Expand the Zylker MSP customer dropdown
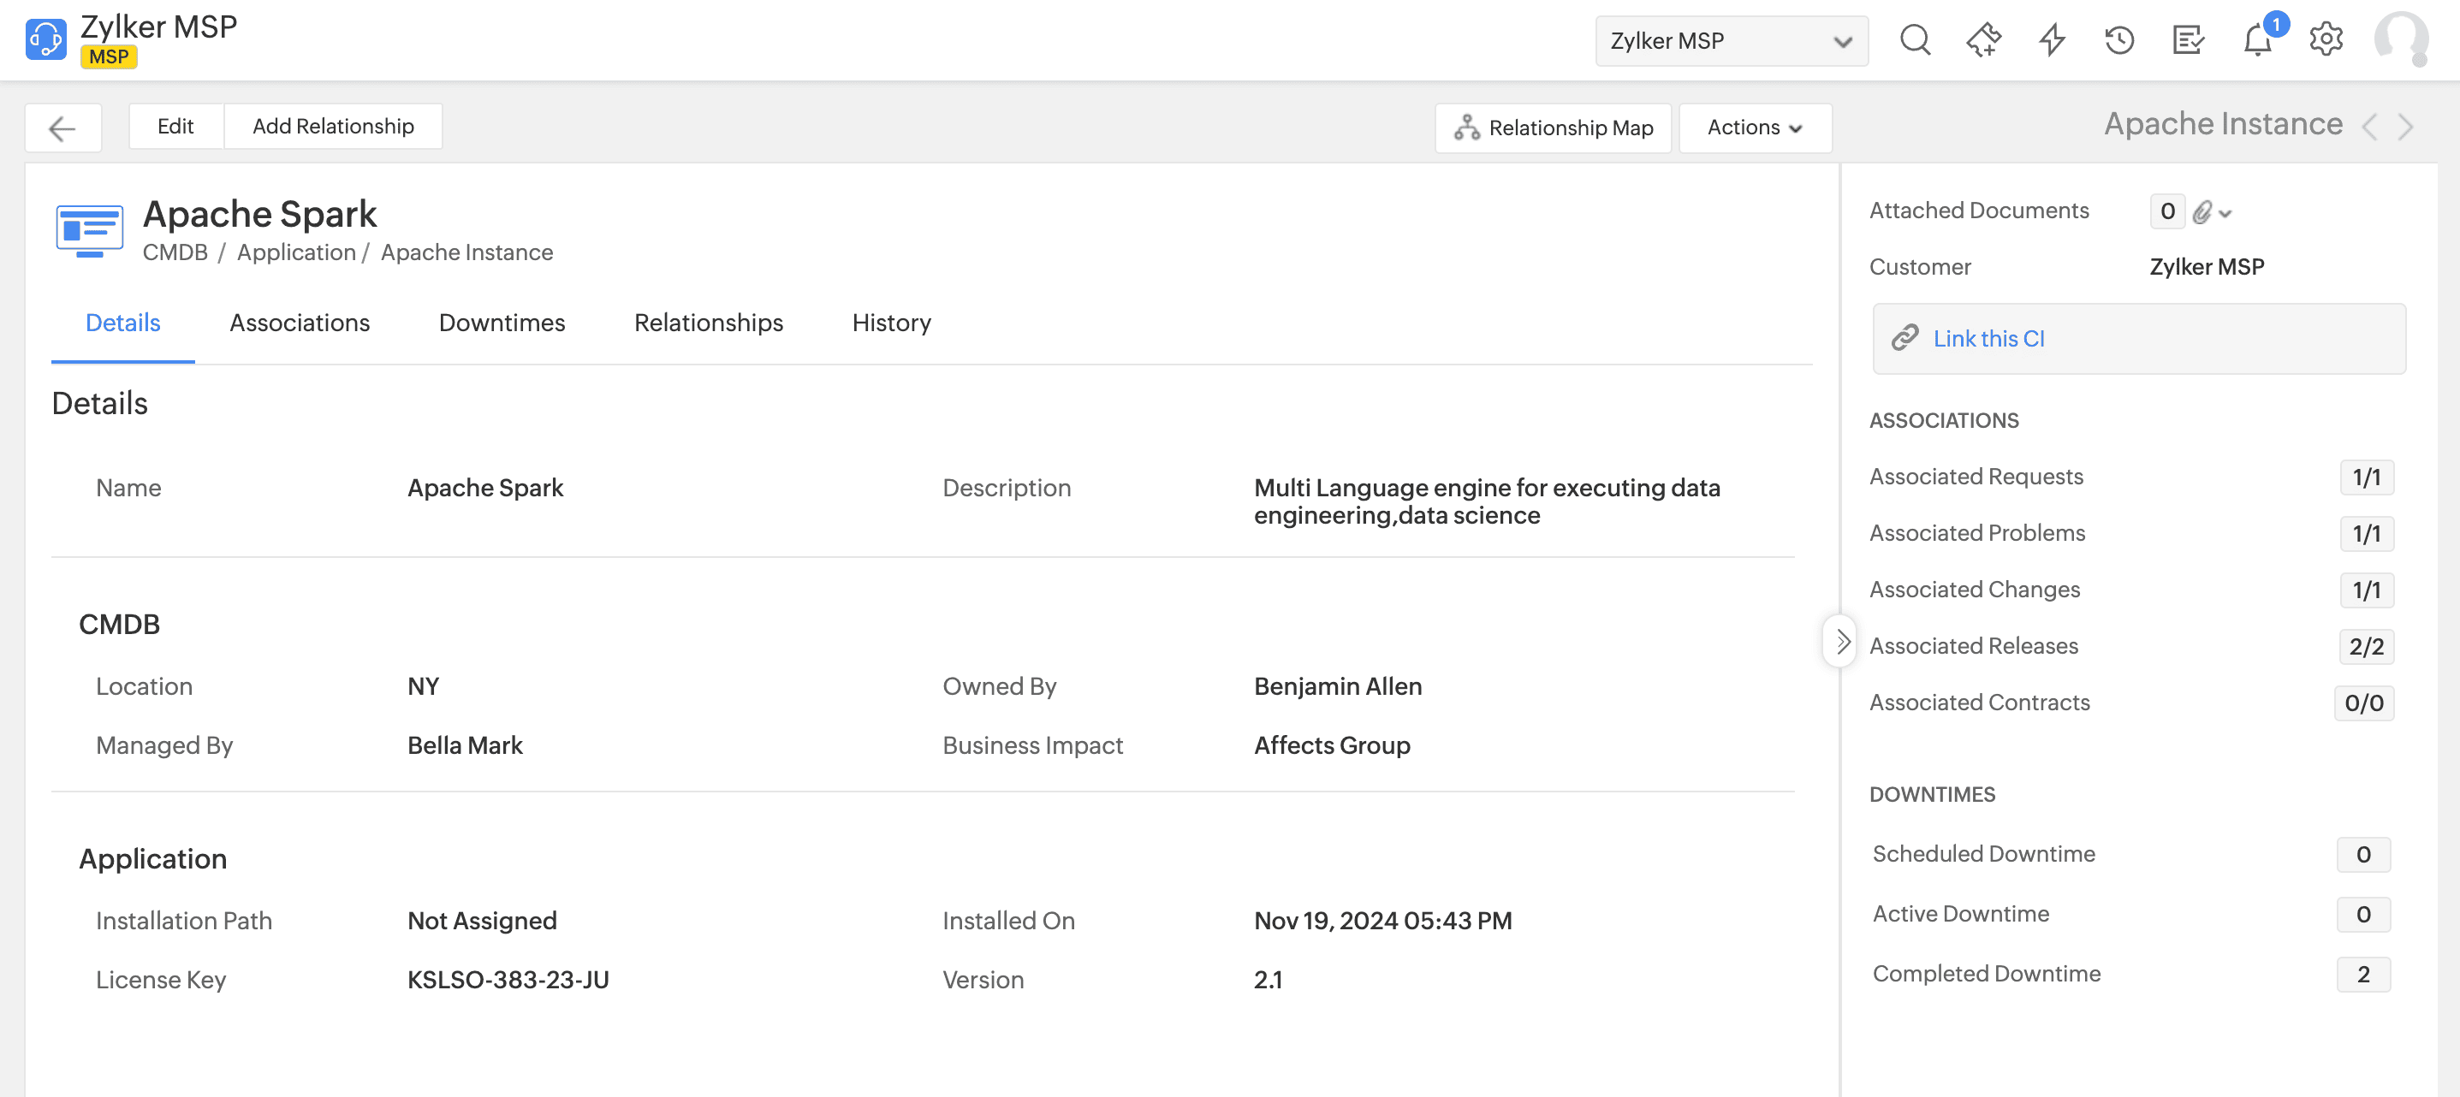Image resolution: width=2460 pixels, height=1097 pixels. 1731,41
